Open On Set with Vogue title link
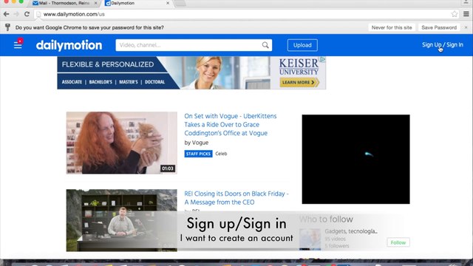 click(x=230, y=125)
